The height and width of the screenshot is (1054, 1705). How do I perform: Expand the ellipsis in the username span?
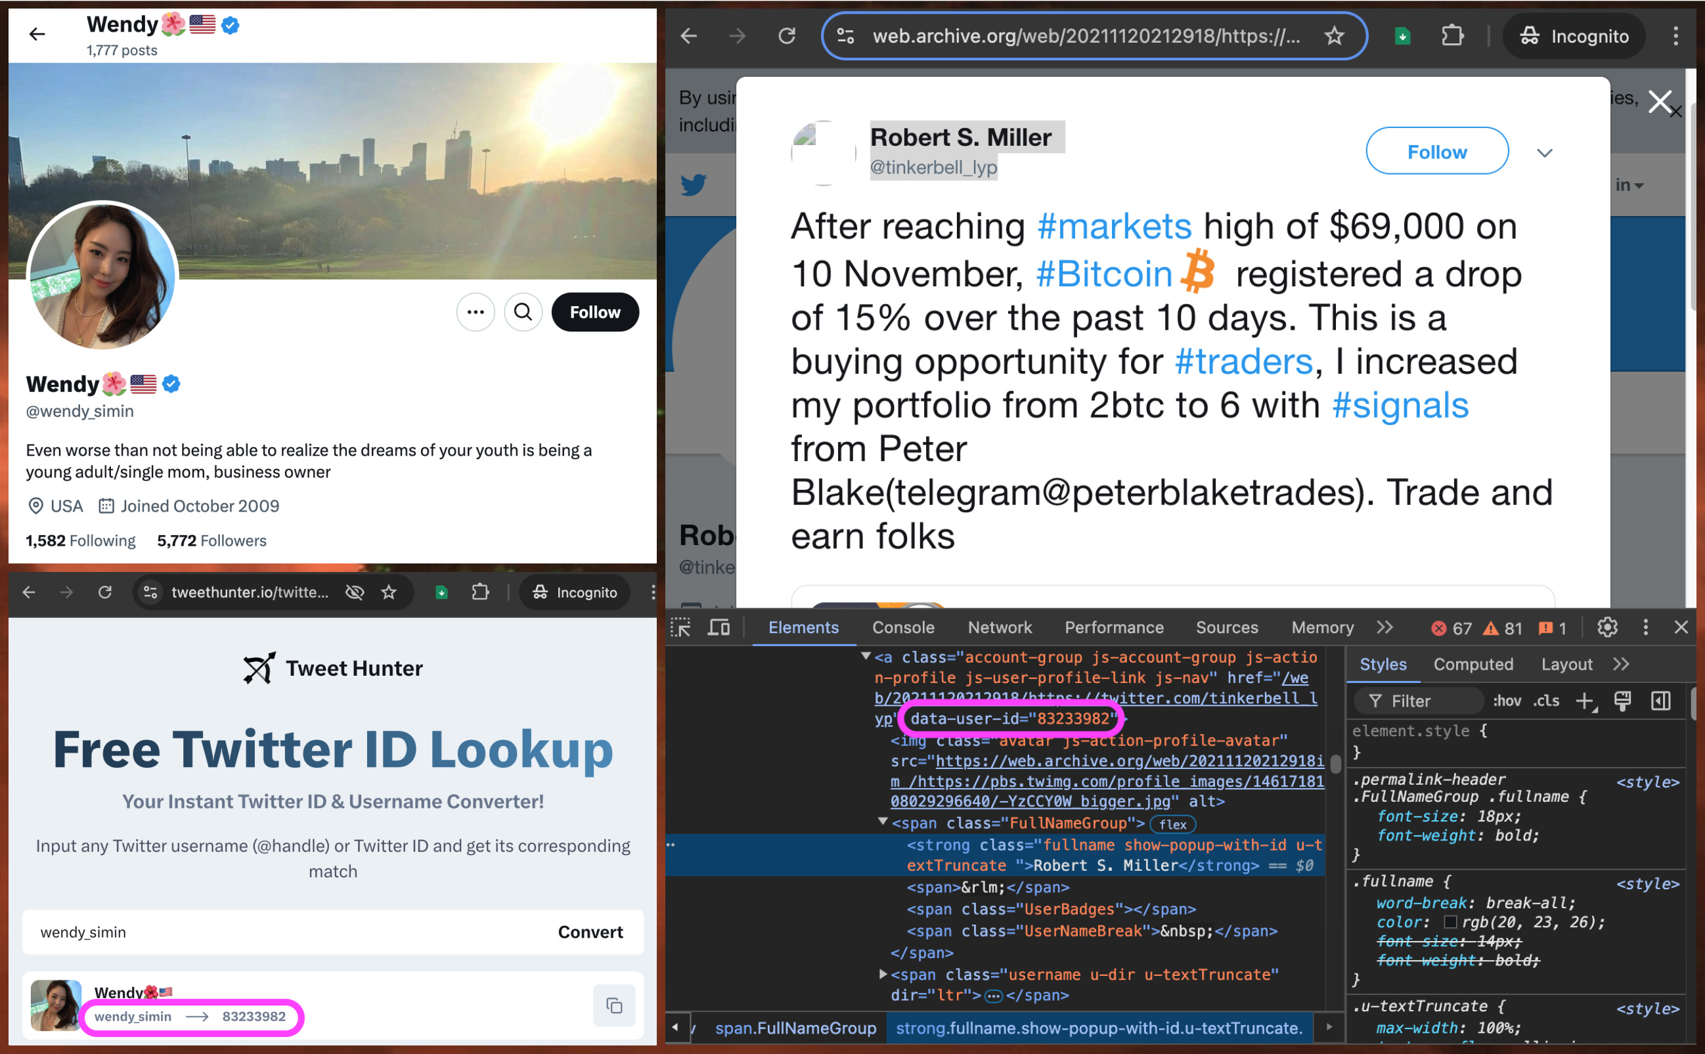(x=993, y=996)
